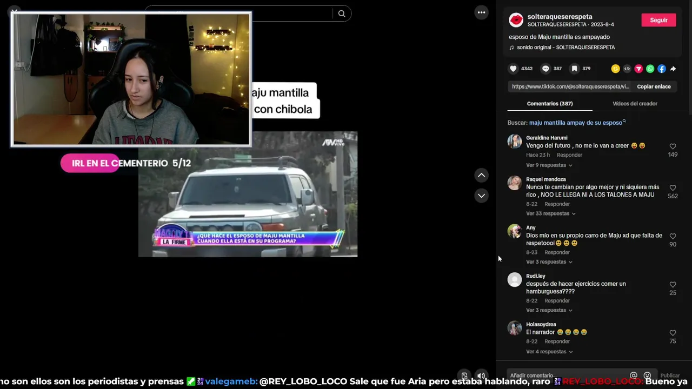Share the video to WhatsApp
Screen dimensions: 692x389
[x=650, y=69]
